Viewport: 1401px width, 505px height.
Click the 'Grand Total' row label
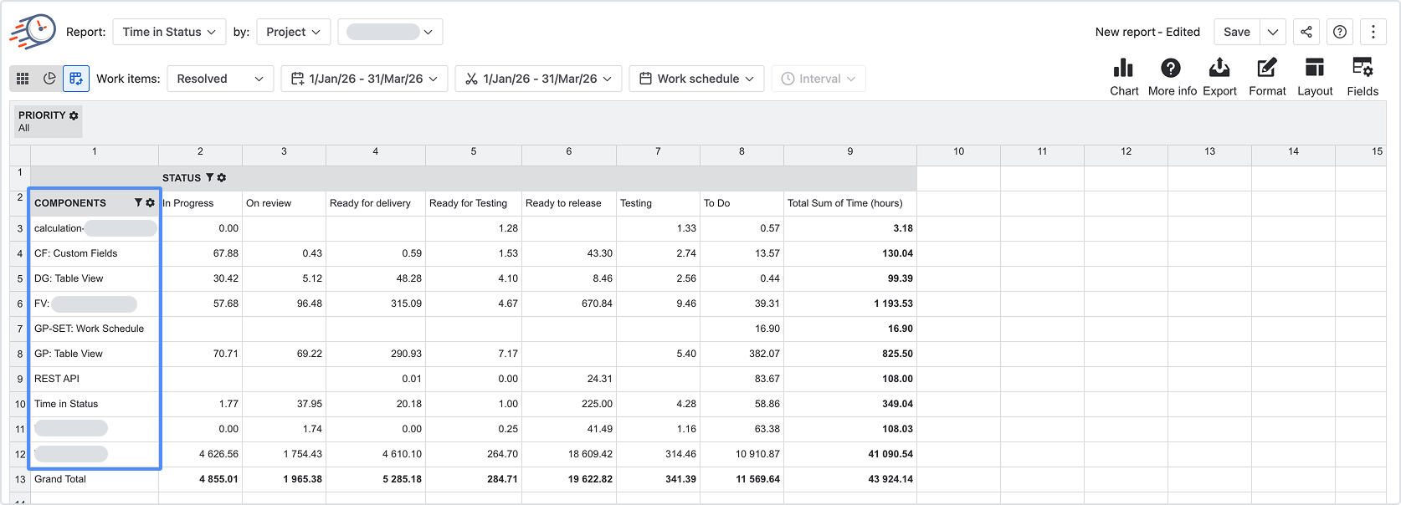60,479
